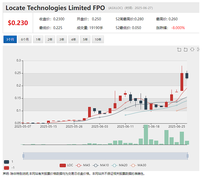Click the 最低价: 0.225 value
Viewport: 202px width, 179px height.
(x=51, y=28)
